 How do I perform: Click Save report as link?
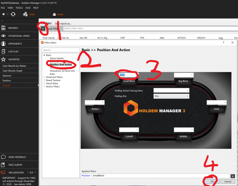pyautogui.click(x=63, y=23)
